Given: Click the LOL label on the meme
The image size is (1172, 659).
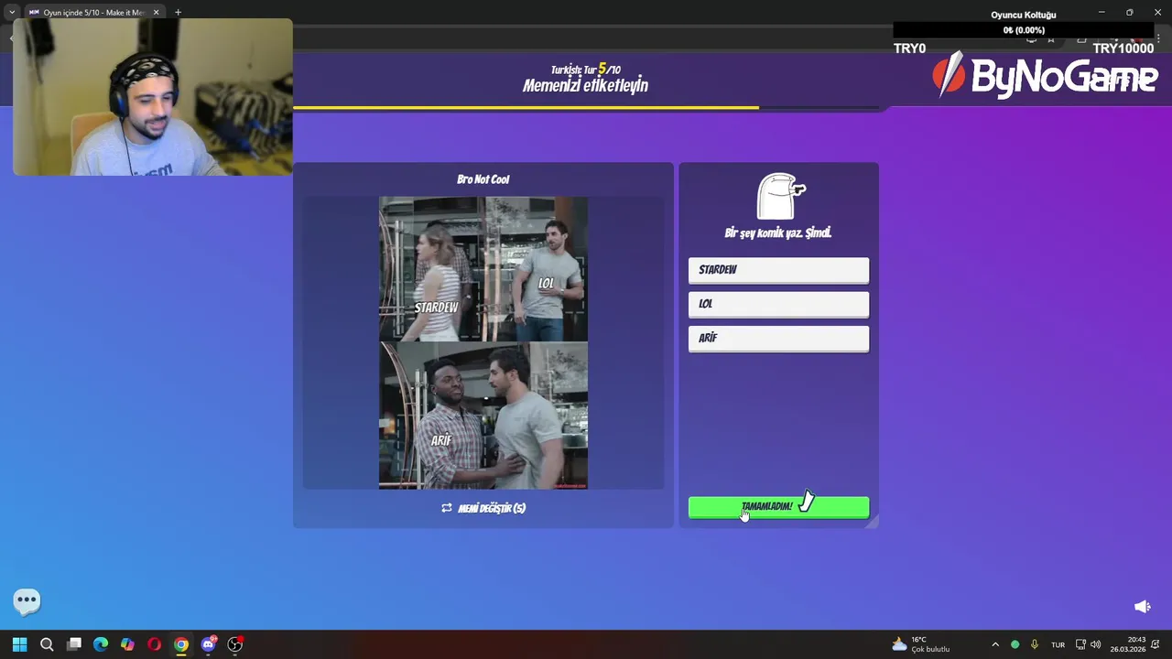Looking at the screenshot, I should [547, 284].
